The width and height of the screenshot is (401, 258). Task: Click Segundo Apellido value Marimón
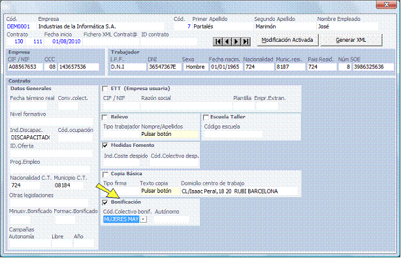click(265, 27)
